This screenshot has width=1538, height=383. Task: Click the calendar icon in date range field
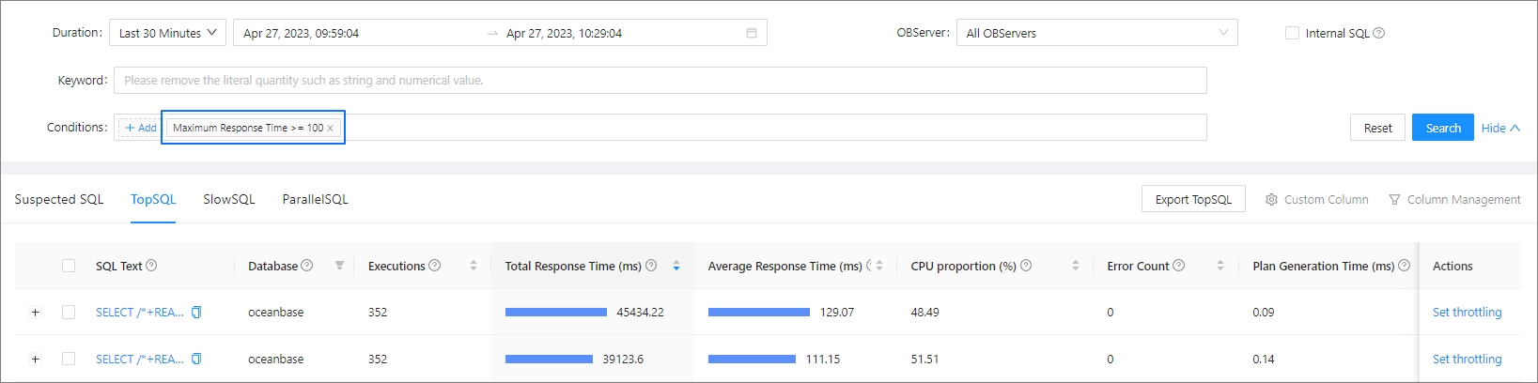point(752,33)
